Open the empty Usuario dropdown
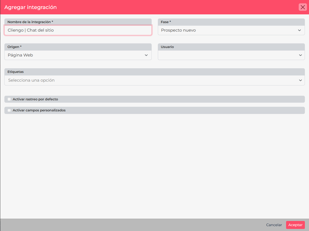The width and height of the screenshot is (309, 231). [x=231, y=55]
